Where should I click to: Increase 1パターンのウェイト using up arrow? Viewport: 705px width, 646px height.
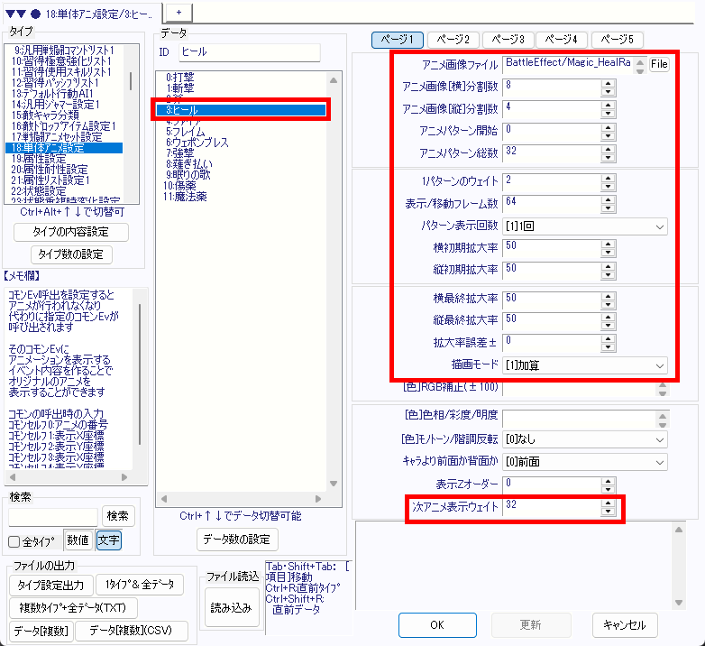(608, 177)
